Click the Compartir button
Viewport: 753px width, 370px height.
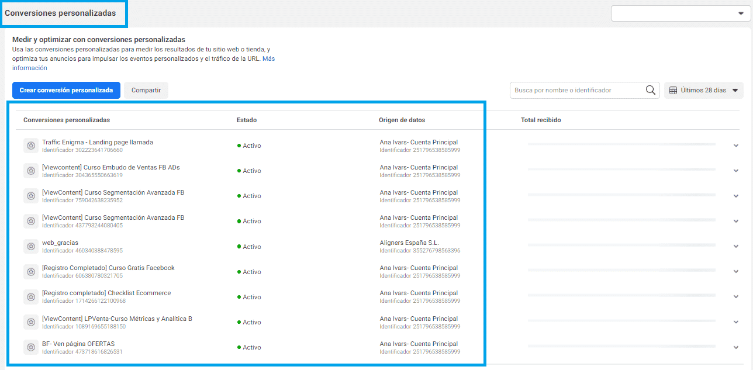coord(146,90)
